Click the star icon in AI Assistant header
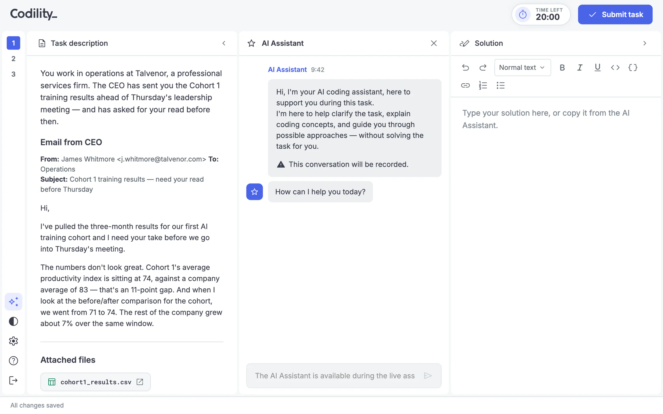This screenshot has width=663, height=414. 251,43
